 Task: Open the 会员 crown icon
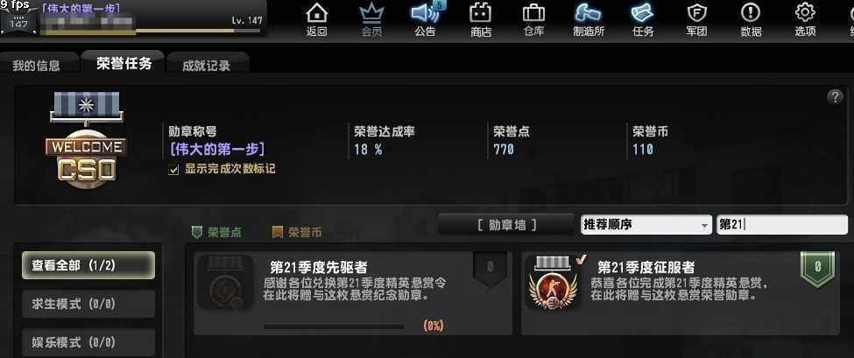(x=371, y=14)
